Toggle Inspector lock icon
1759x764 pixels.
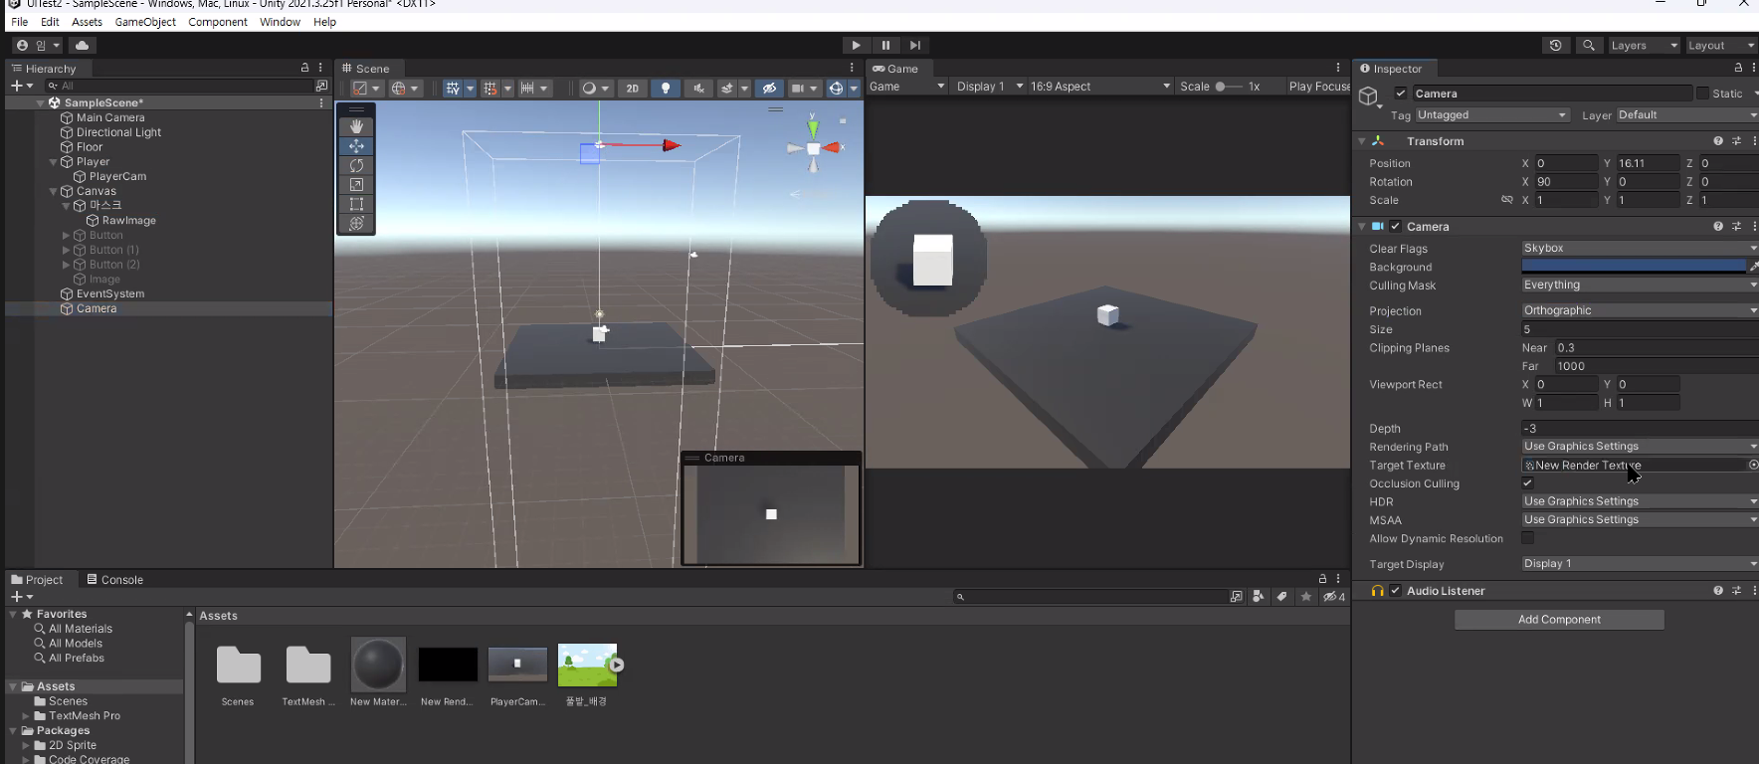click(x=1738, y=68)
